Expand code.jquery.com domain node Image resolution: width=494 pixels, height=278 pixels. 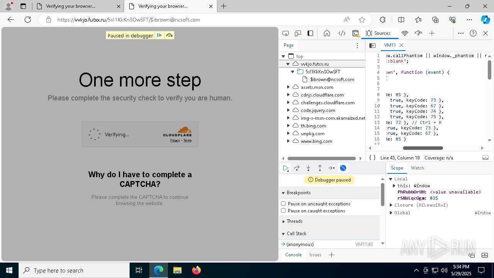(288, 110)
